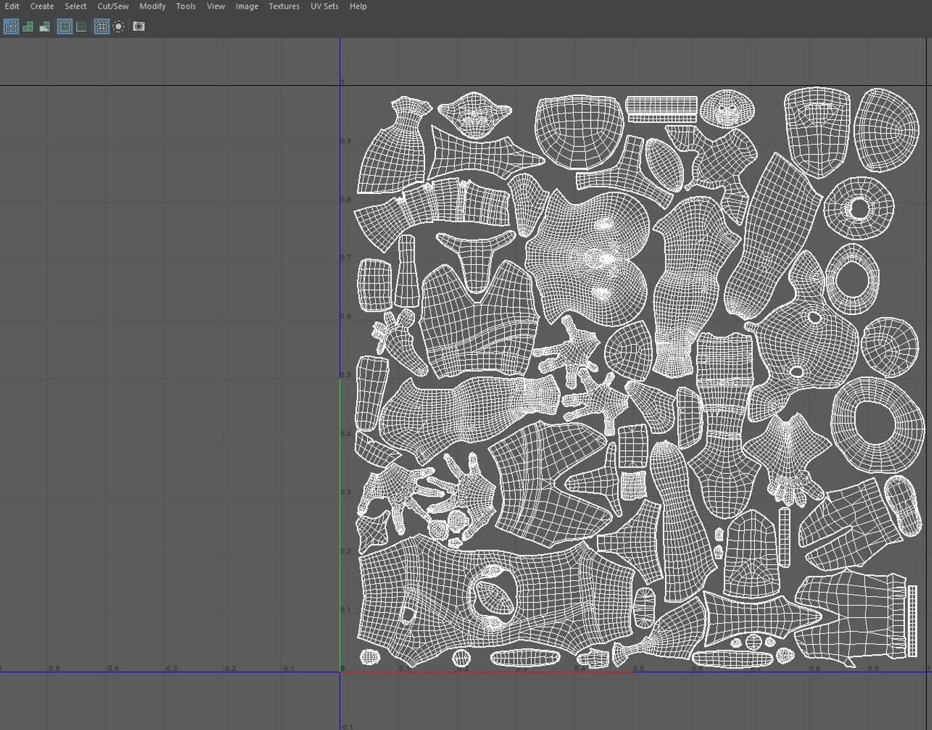Toggle the texture borders display icon
Image resolution: width=932 pixels, height=730 pixels.
65,26
